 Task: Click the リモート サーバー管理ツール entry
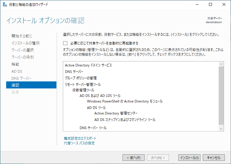click(83, 84)
